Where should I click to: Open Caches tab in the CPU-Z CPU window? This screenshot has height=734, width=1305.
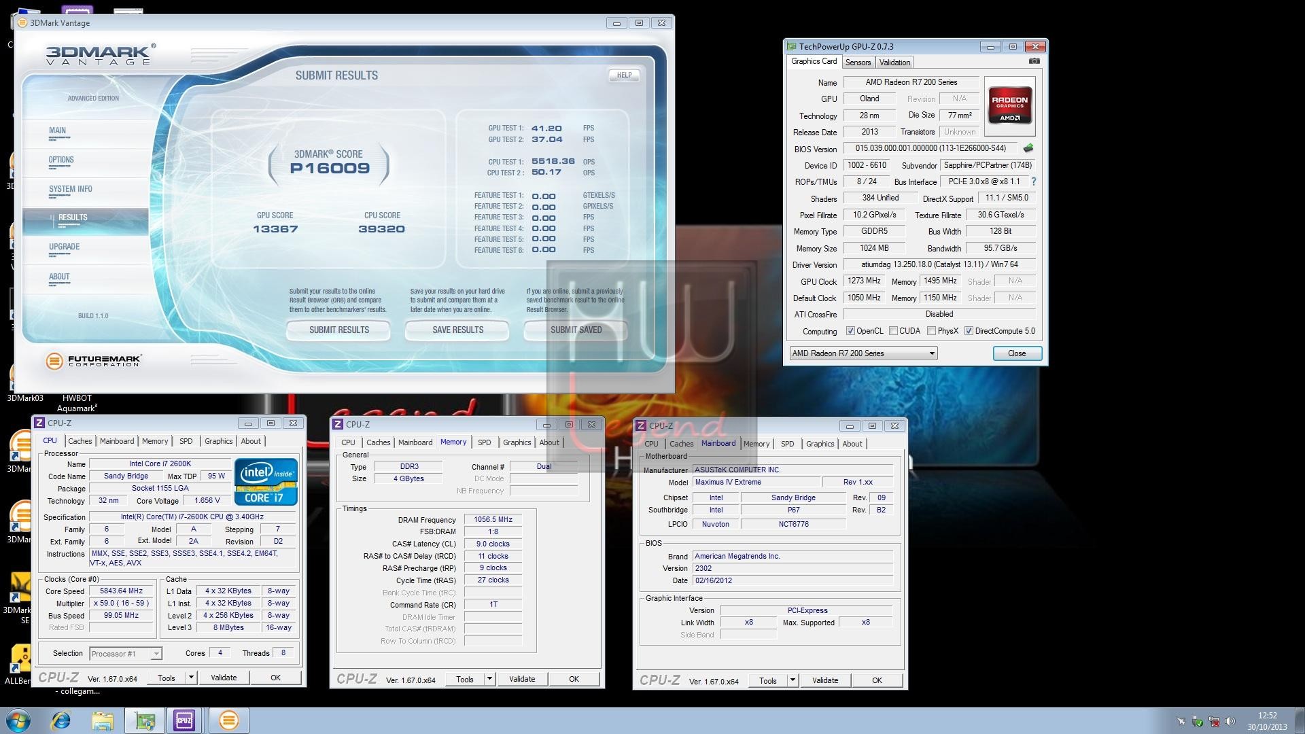(80, 441)
